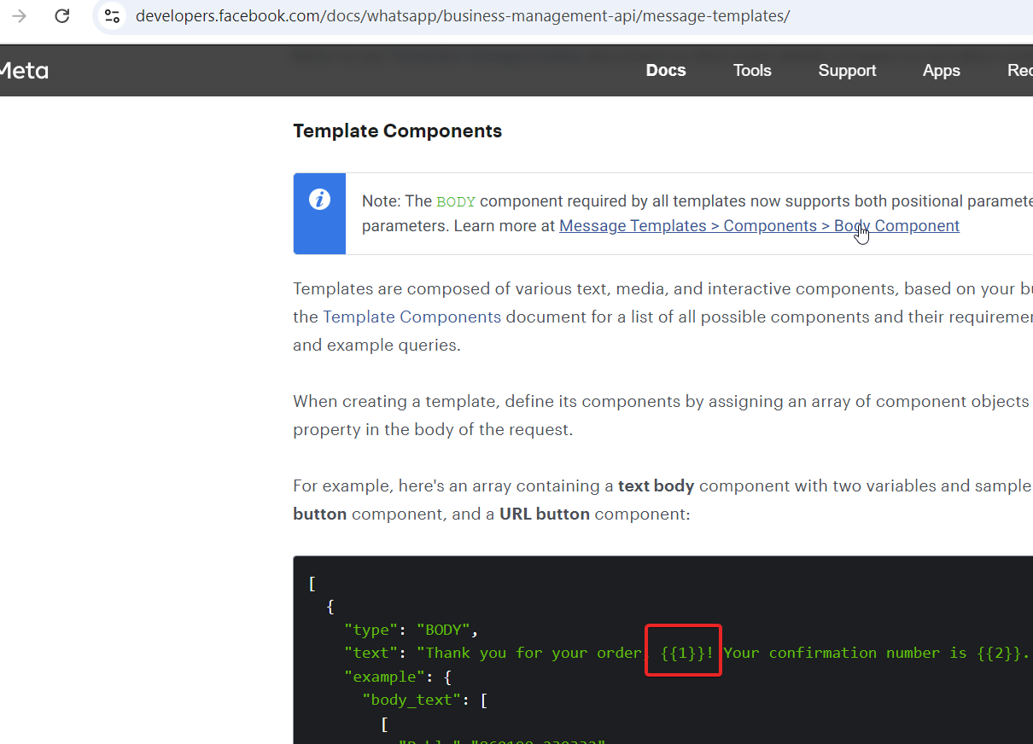Screen dimensions: 1033x744
Task: Follow the Message Templates > Components > Body Component link
Action: point(758,226)
